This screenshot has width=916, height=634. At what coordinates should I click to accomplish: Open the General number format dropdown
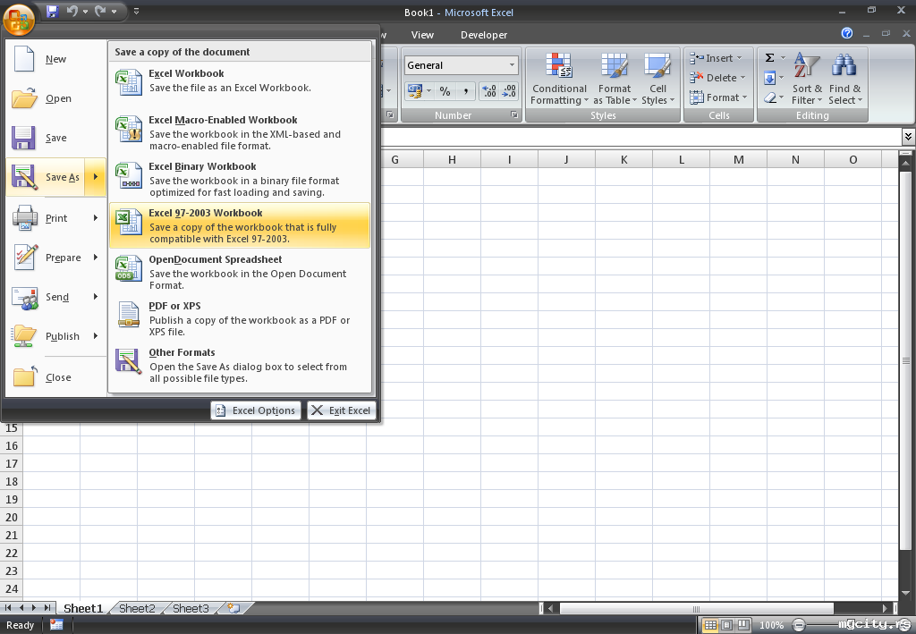click(x=512, y=65)
